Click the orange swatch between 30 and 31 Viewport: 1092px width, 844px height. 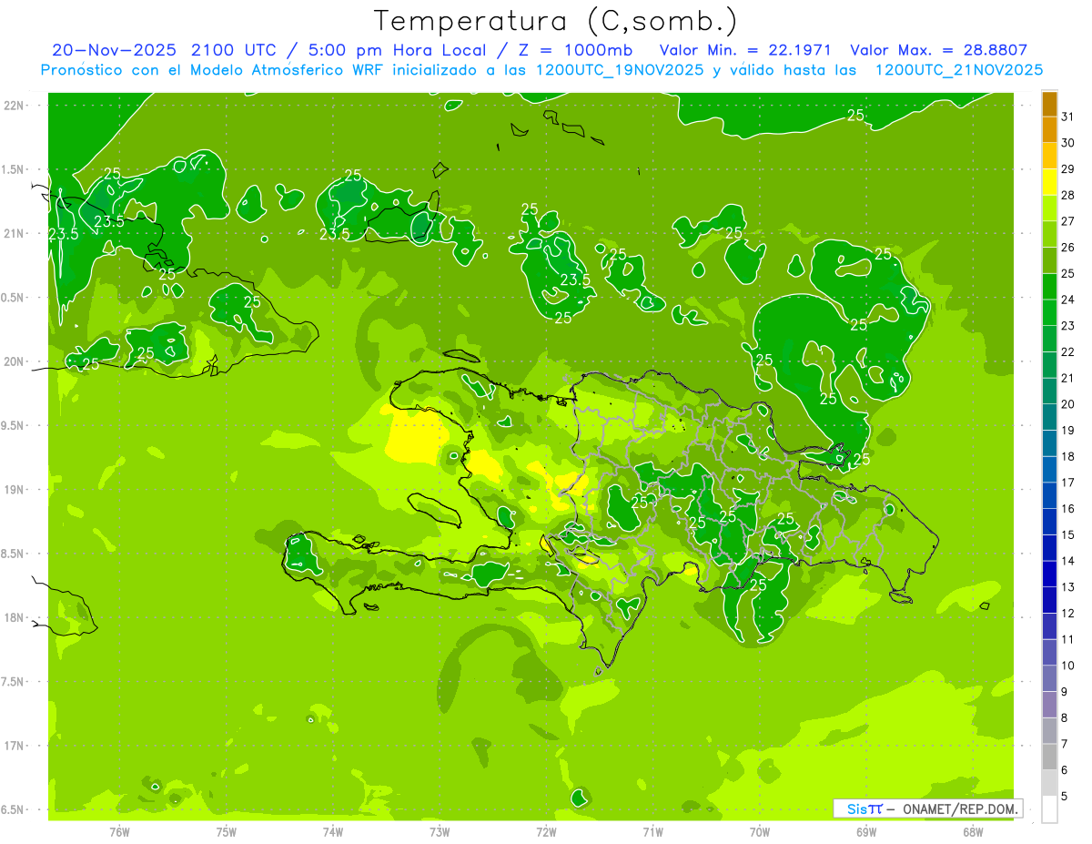click(x=1049, y=129)
